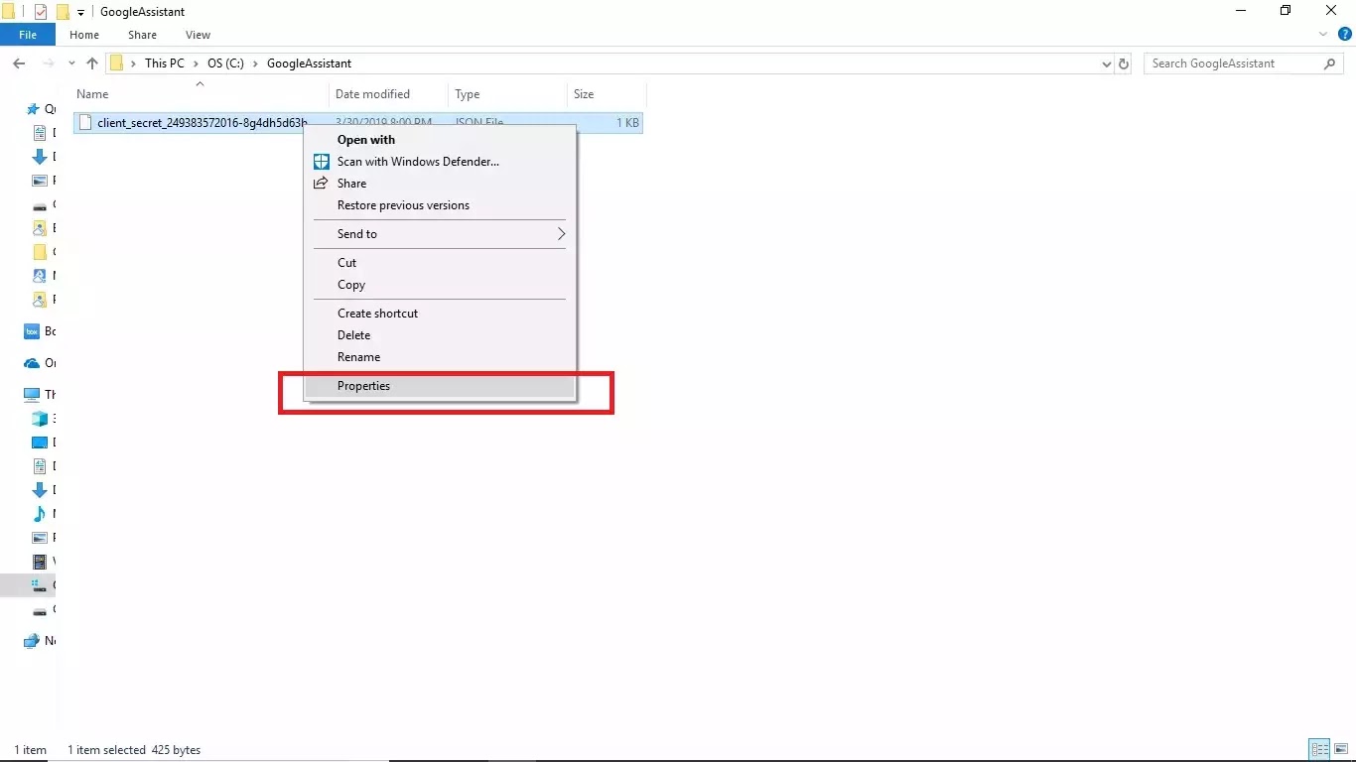1356x762 pixels.
Task: Expand the ribbon with the chevron
Action: coord(1323,35)
